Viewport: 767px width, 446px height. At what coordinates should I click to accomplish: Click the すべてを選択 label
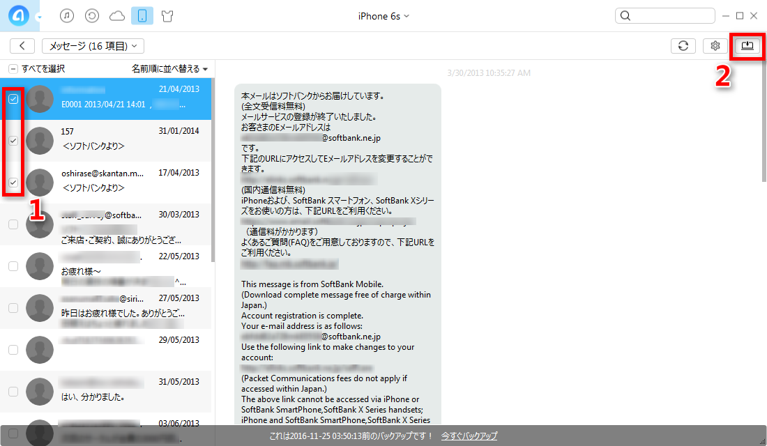point(43,69)
